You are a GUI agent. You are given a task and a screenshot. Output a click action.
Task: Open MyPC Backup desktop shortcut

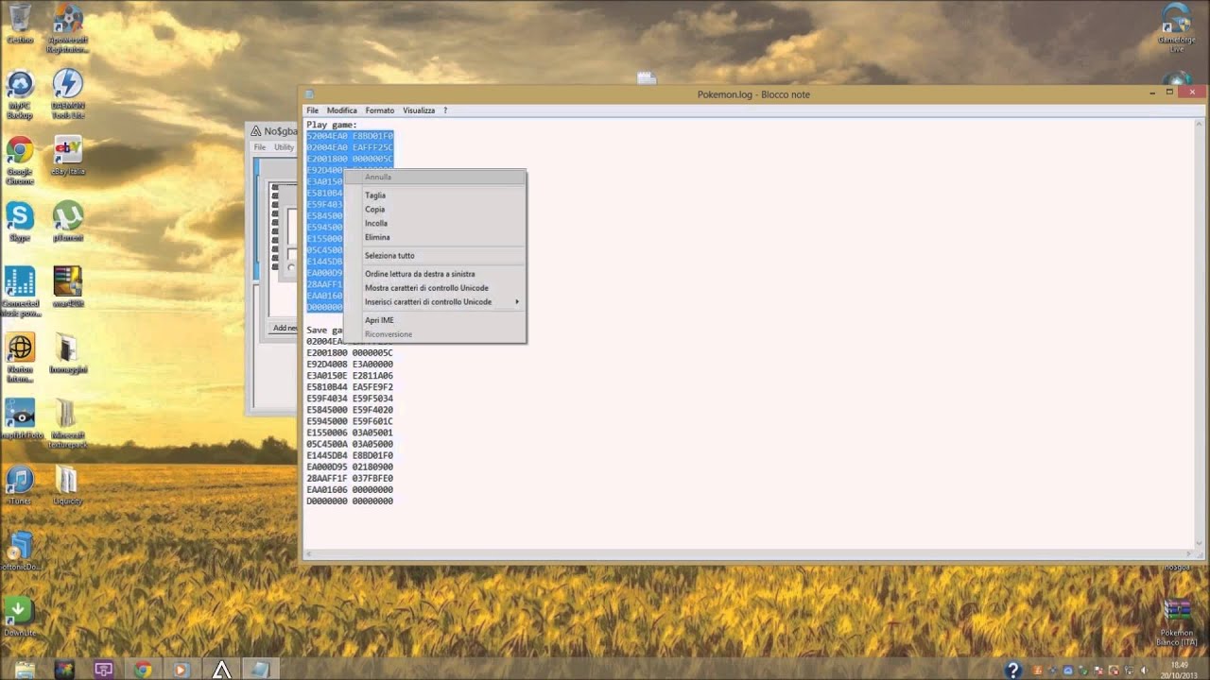point(20,94)
